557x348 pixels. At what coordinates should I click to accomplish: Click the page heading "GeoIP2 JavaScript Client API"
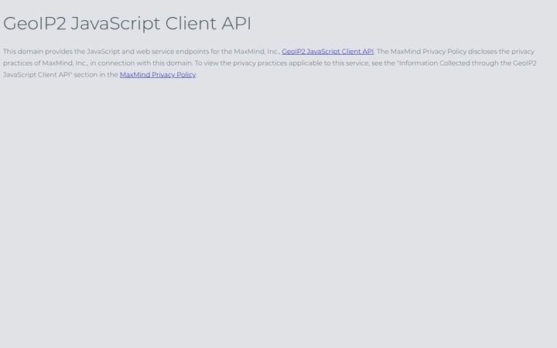point(127,23)
